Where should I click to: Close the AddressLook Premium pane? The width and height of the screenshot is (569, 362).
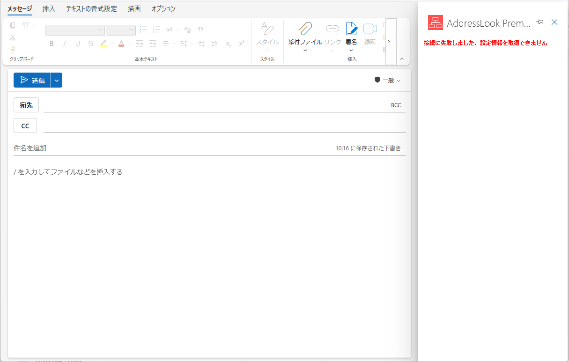point(554,22)
